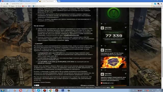
Task: Share the green exclamation tweet
Action: 105,24
